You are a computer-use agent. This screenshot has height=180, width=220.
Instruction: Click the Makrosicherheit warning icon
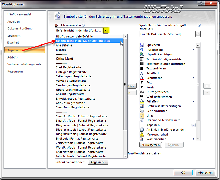[x=142, y=134]
